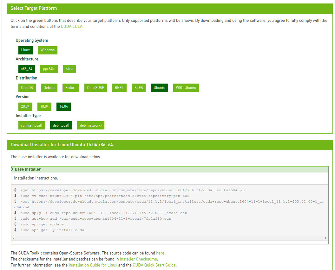Click 'Installation Instructions:' label
Image resolution: width=335 pixels, height=270 pixels.
[36, 178]
